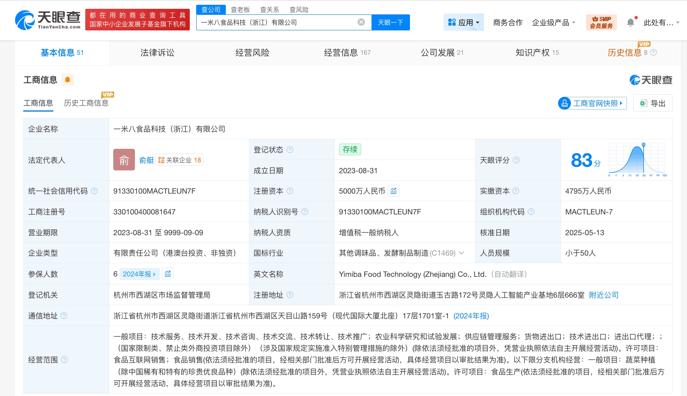Expand the 国标行业 industry chevron

click(462, 253)
